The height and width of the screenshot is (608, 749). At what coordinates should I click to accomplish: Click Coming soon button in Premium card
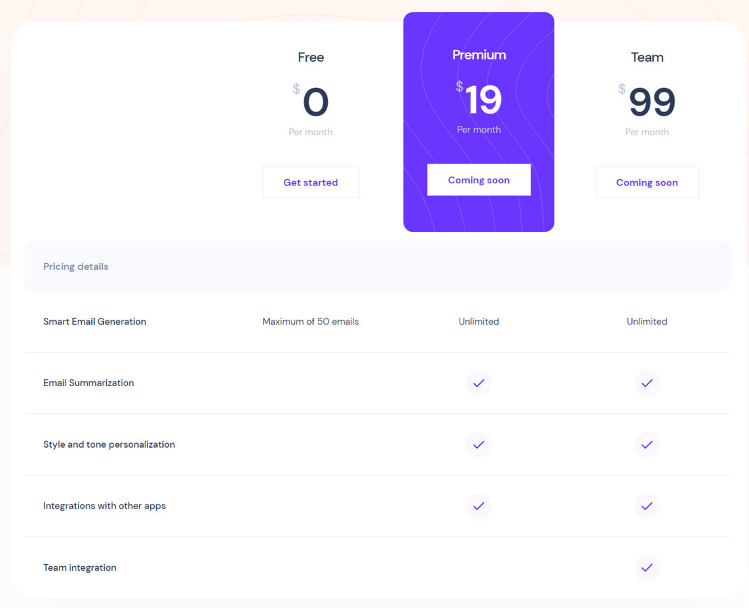coord(479,180)
